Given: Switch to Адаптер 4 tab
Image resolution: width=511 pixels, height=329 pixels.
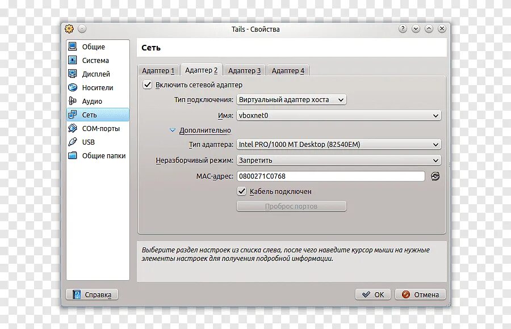Looking at the screenshot, I should pos(288,70).
